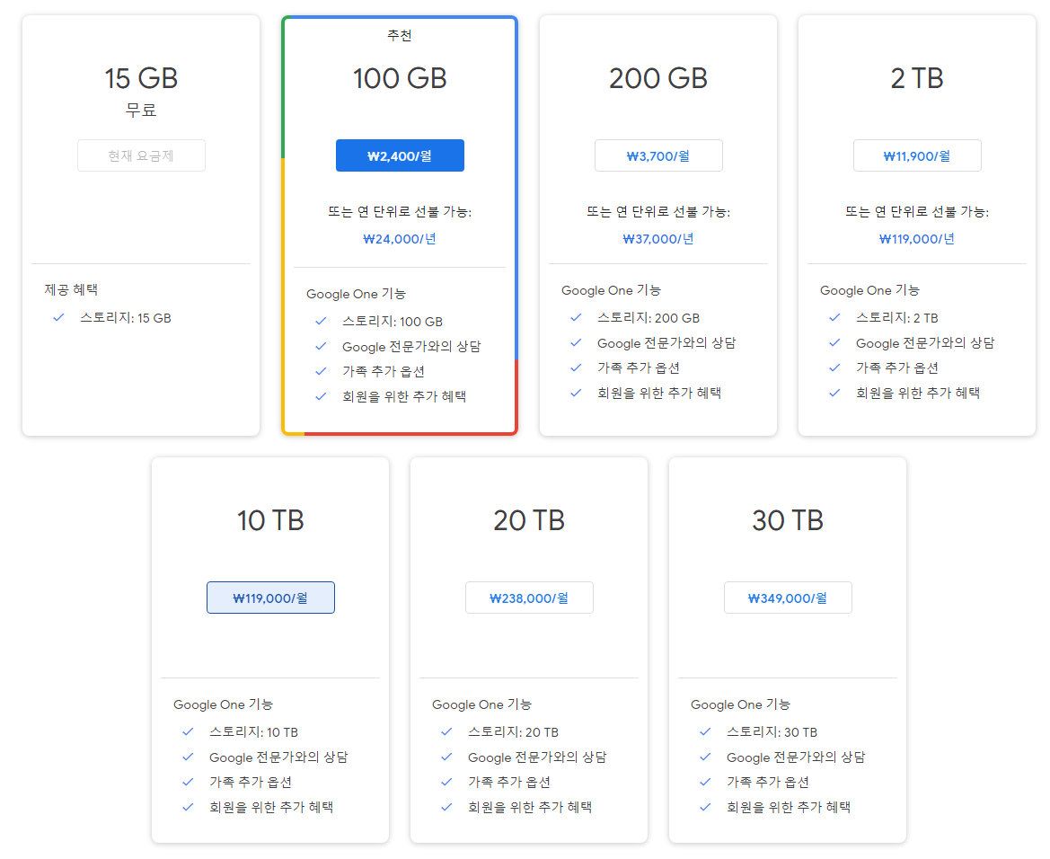Click the 스토리지: 100 GB feature text
The image size is (1050, 859).
click(x=393, y=322)
